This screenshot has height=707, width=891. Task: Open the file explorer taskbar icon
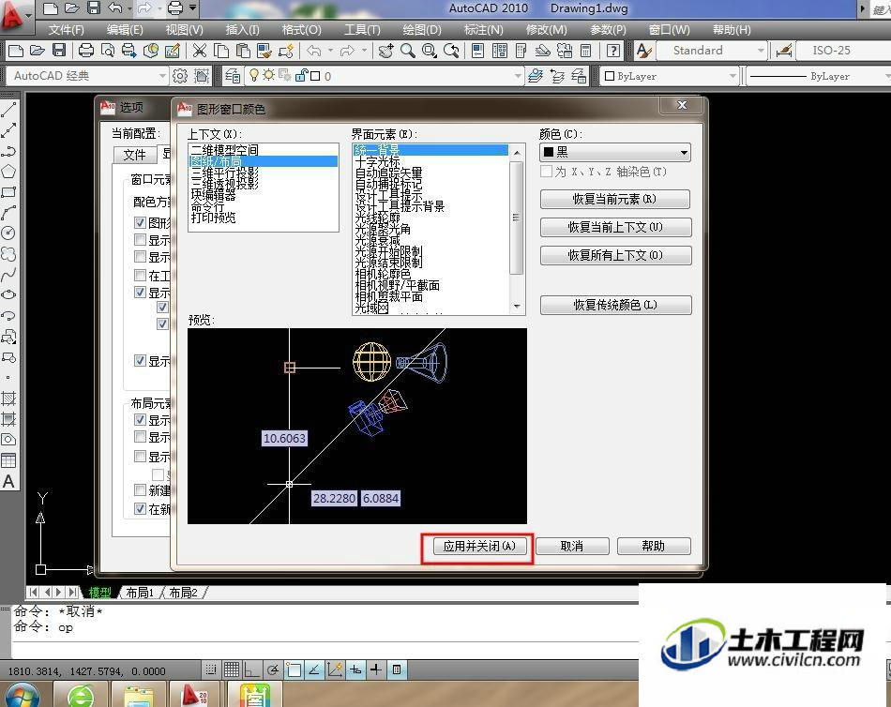[138, 695]
